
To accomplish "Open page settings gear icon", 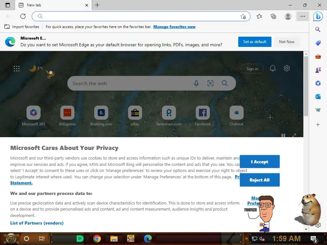I will coord(286,68).
